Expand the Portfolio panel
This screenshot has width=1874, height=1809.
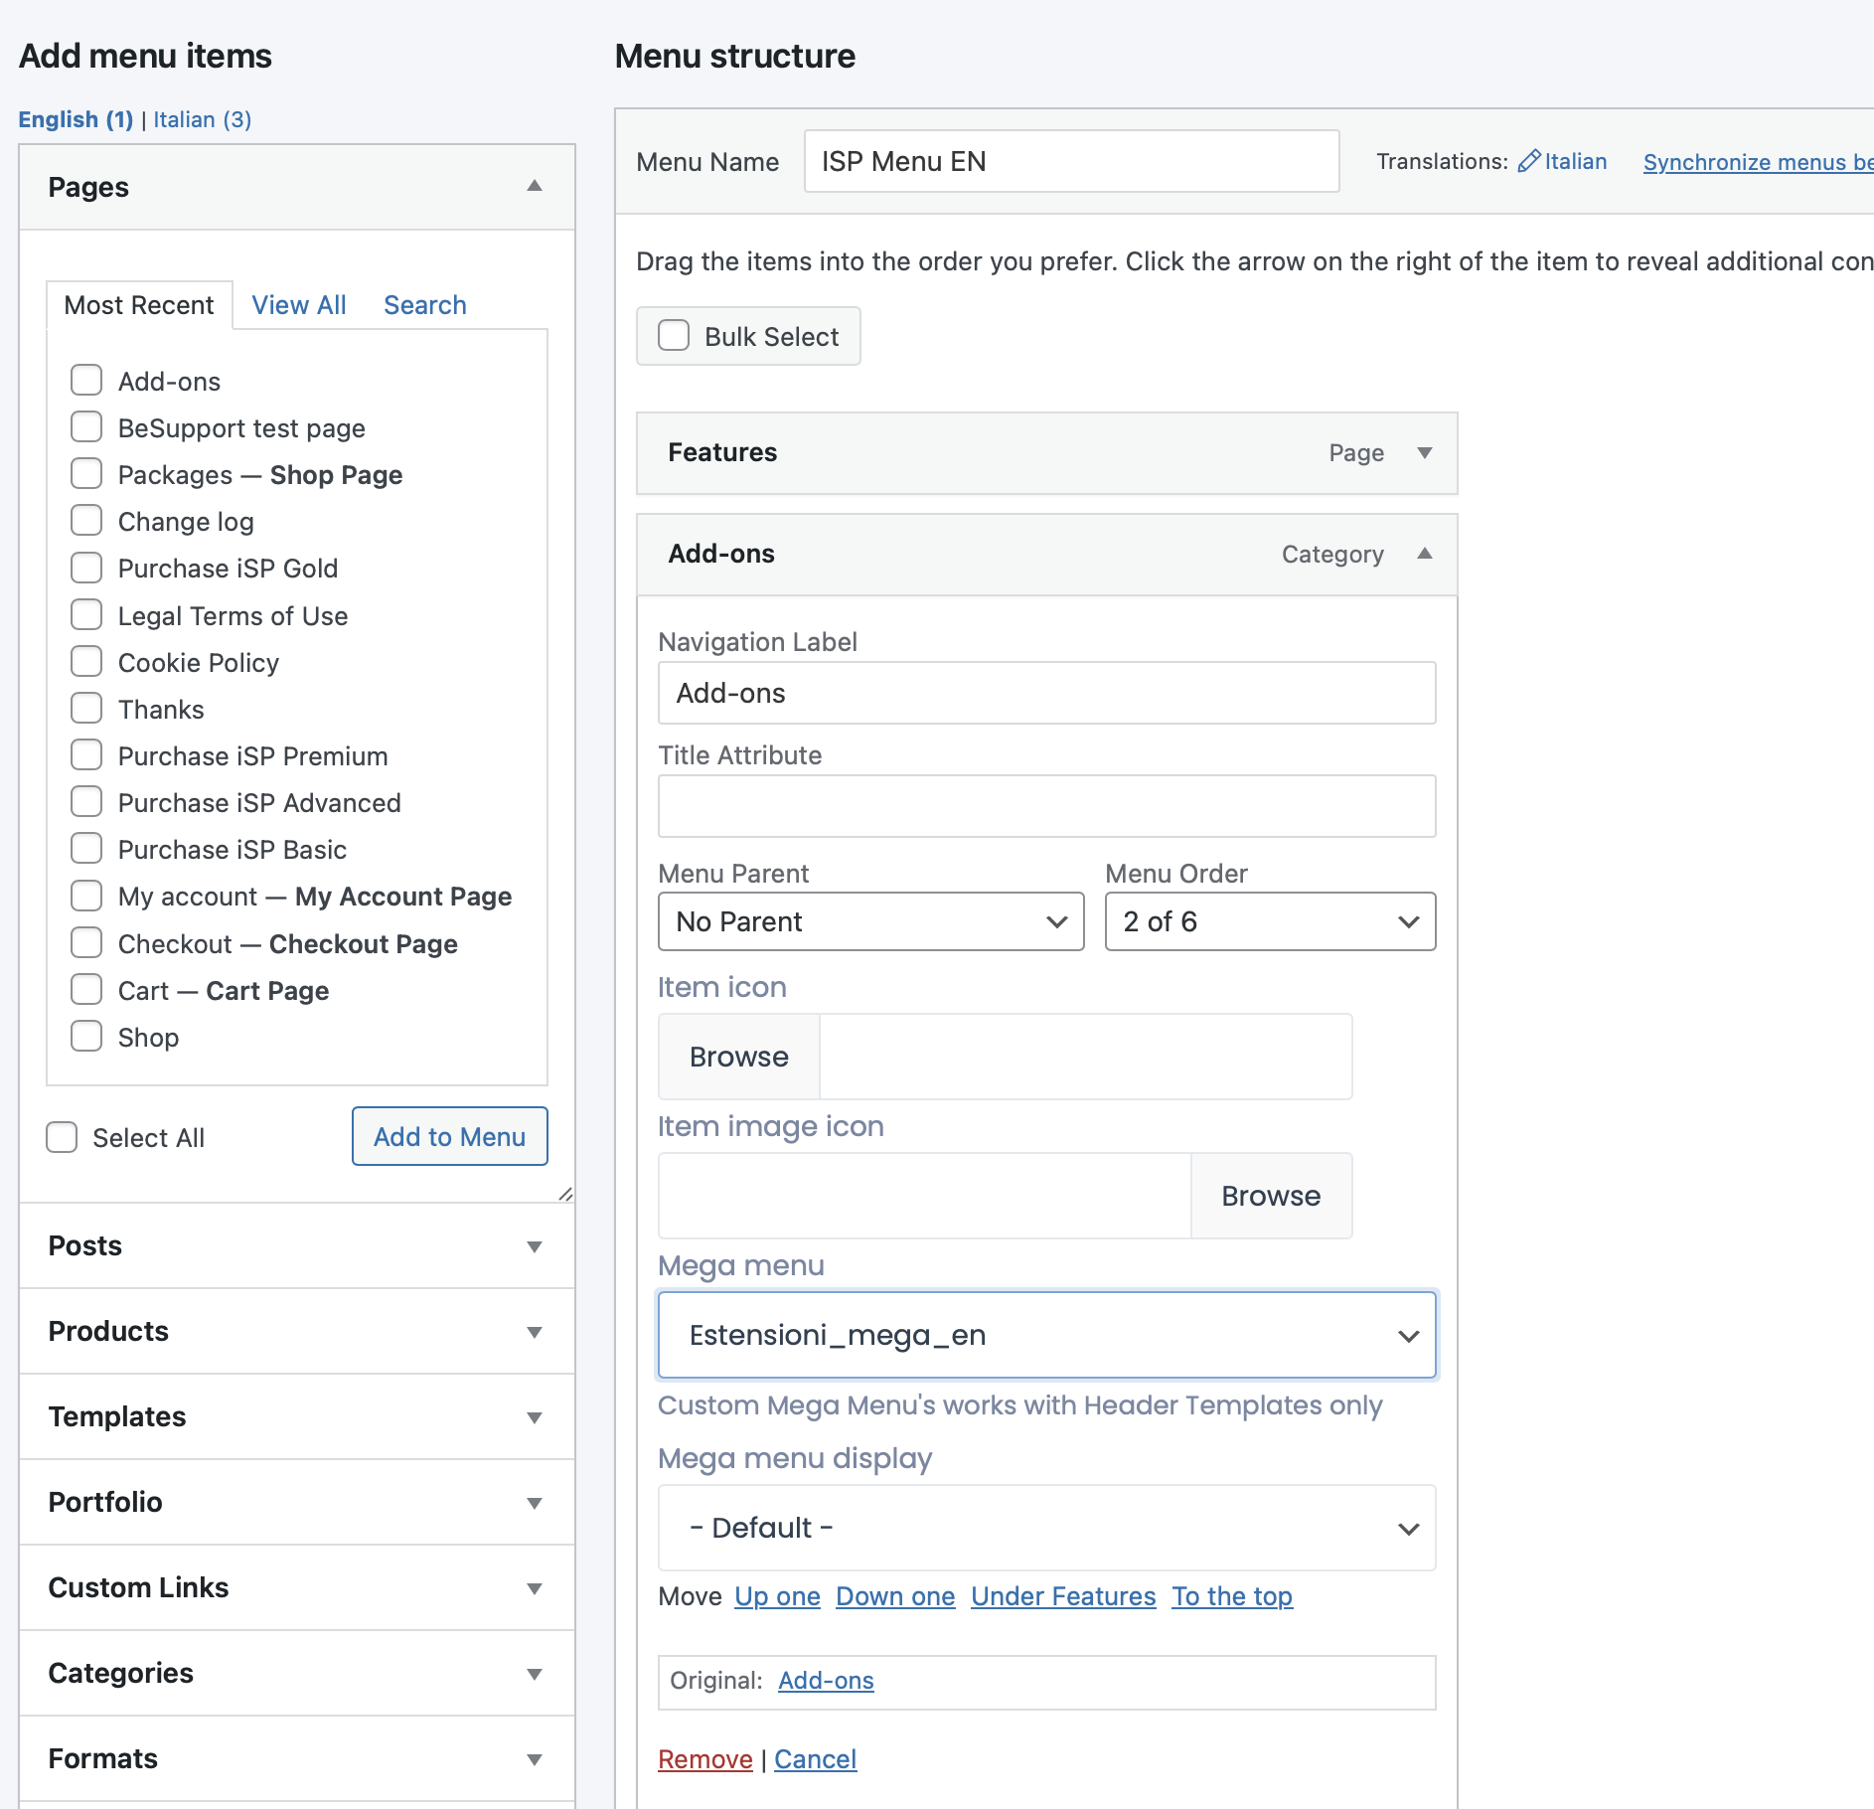point(535,1503)
